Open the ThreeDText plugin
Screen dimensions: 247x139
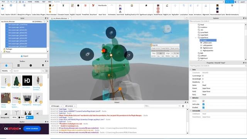click(x=85, y=5)
